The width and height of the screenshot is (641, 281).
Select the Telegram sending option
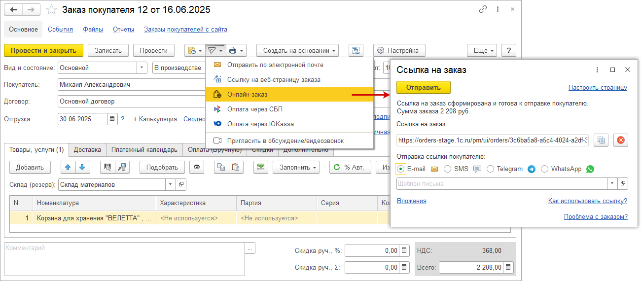490,169
